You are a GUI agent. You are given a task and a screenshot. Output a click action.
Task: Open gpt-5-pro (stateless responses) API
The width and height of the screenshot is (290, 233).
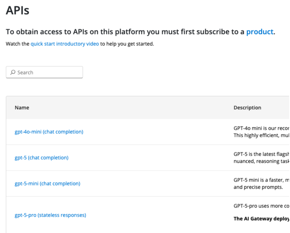click(x=50, y=215)
